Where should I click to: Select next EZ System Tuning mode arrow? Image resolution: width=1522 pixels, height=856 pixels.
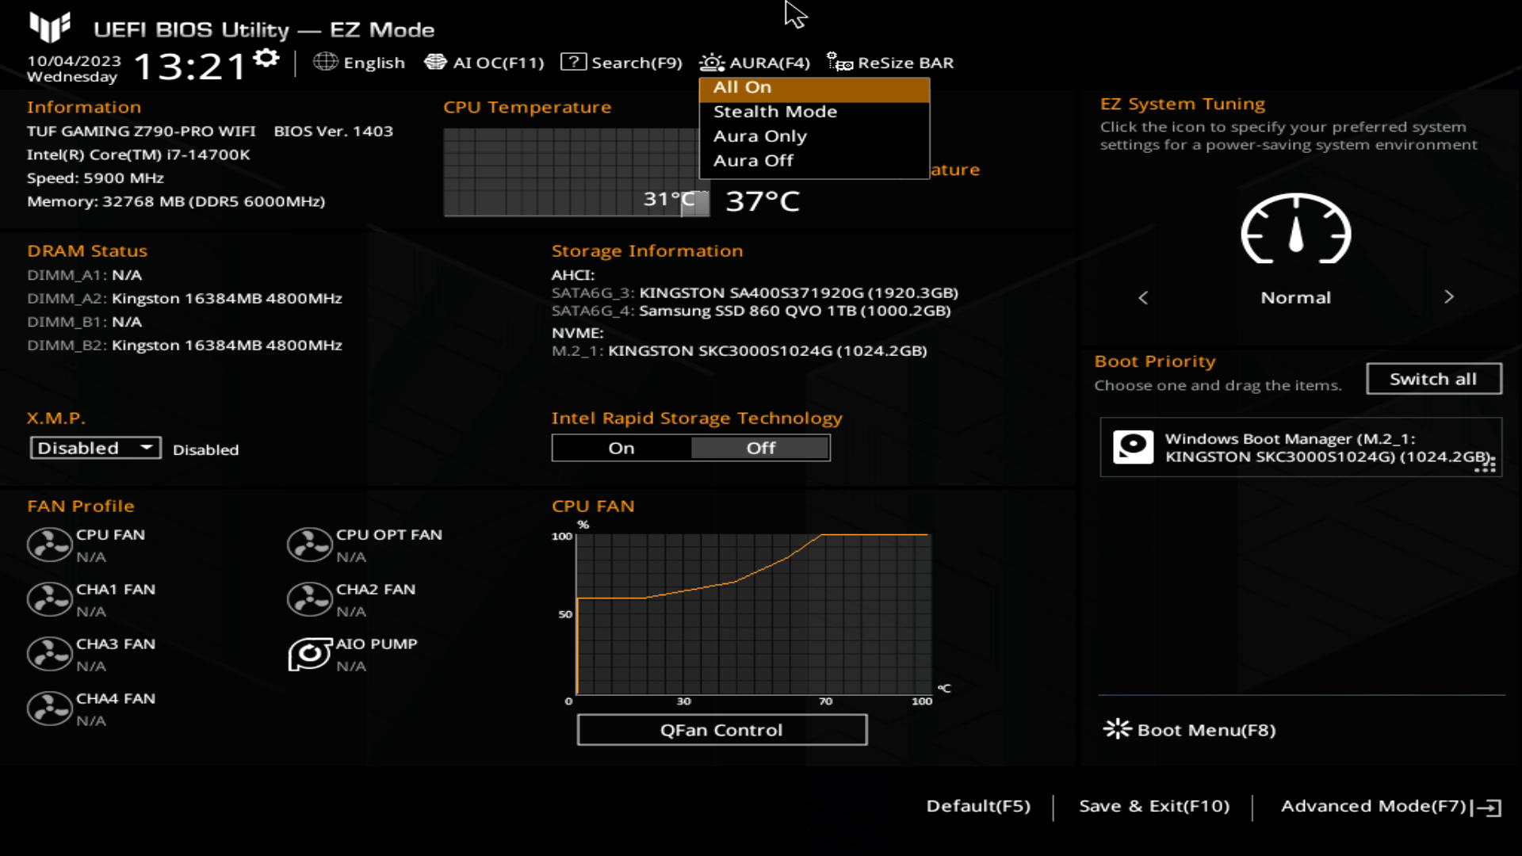pyautogui.click(x=1449, y=296)
